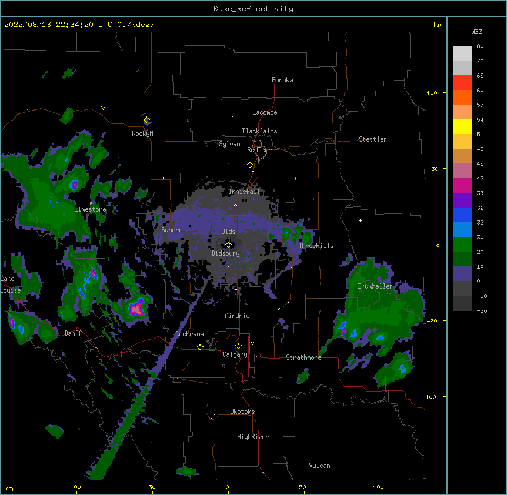Click the HighRiver label
Viewport: 507px width, 495px height.
(x=253, y=437)
